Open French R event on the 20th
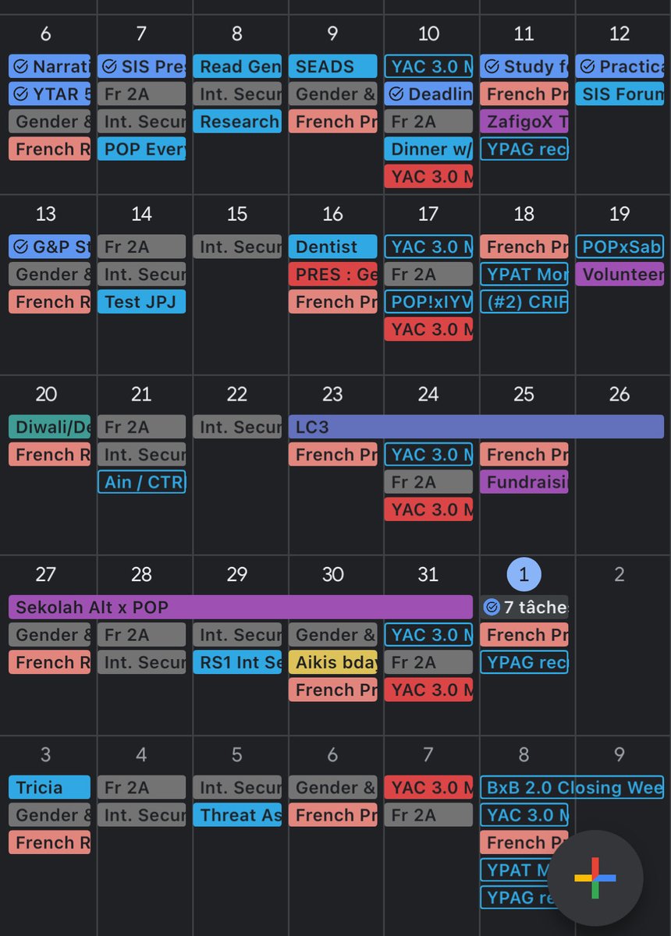This screenshot has height=936, width=671. 49,454
